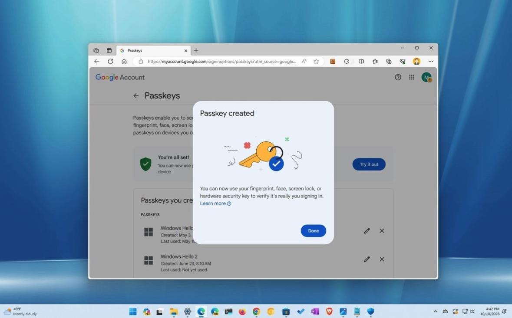Click the Done button in Passkey created dialog

click(313, 231)
